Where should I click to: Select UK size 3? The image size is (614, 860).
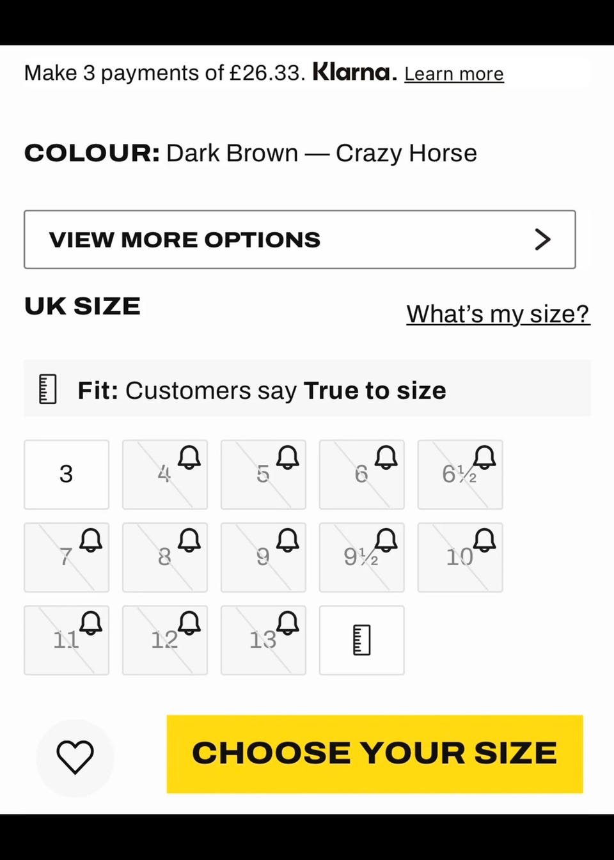click(x=67, y=474)
